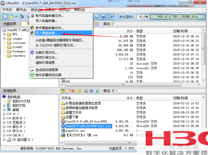Click the 制作软盘映像文件 floppy icon
This screenshot has height=155, width=208.
point(32,16)
